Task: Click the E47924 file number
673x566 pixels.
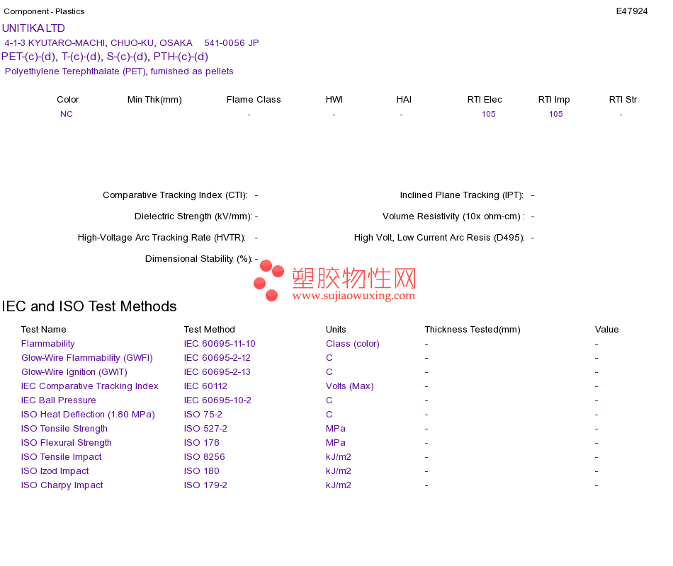Action: click(x=632, y=11)
